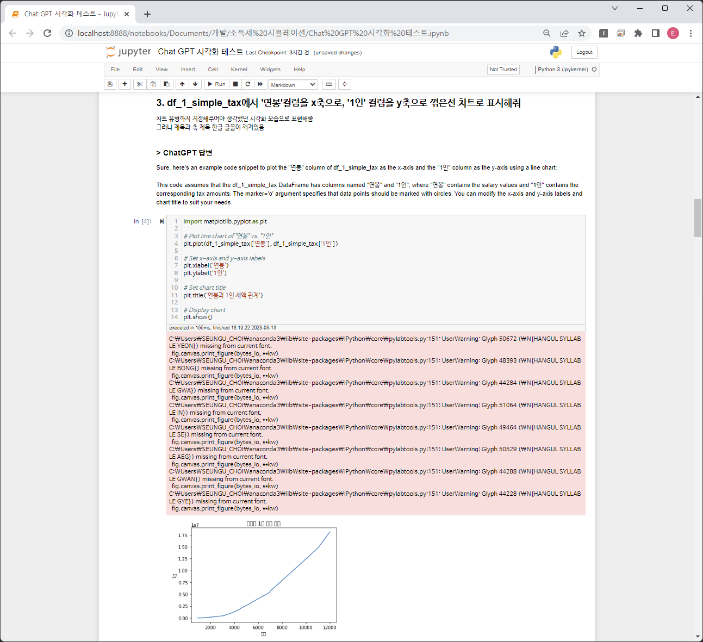
Task: Click the executed-in timing text
Action: tap(223, 328)
